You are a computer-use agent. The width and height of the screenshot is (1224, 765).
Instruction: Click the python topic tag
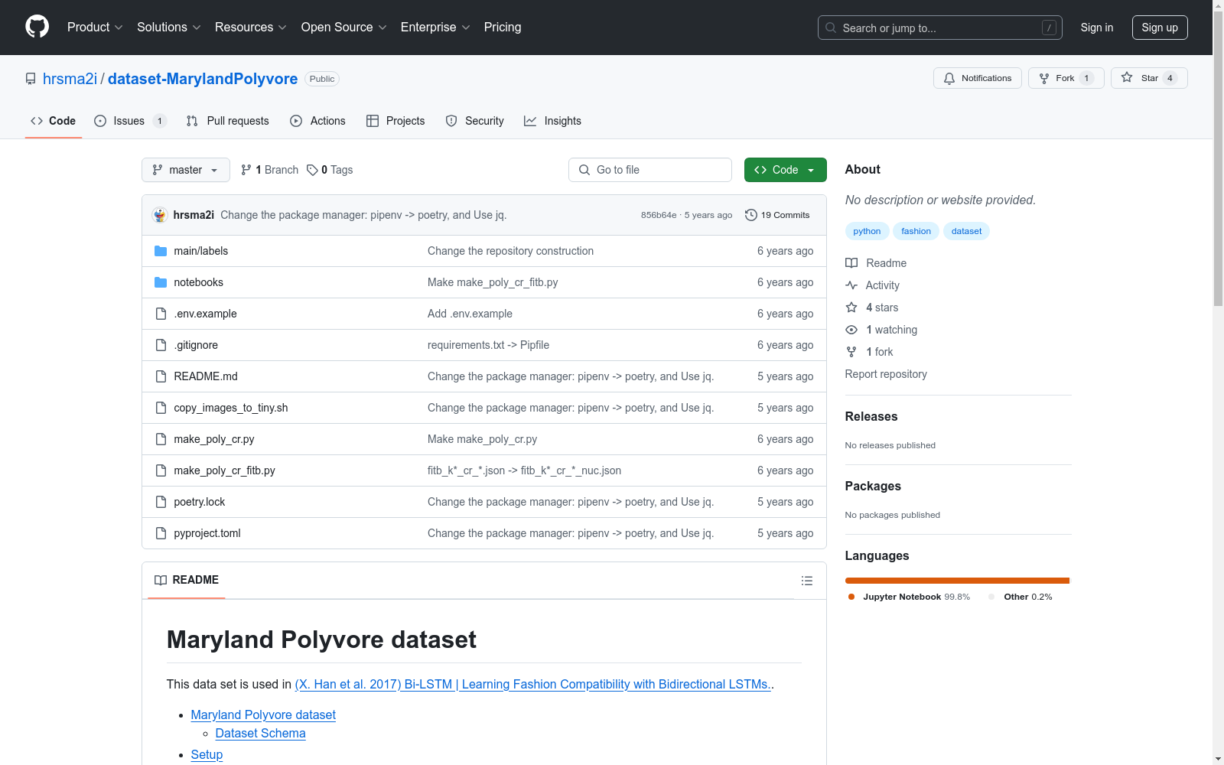867,231
